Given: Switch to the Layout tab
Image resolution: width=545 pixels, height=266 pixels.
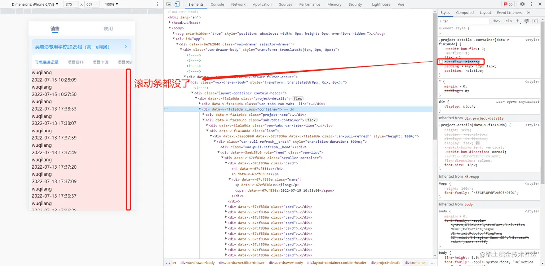Looking at the screenshot, I should coord(485,13).
